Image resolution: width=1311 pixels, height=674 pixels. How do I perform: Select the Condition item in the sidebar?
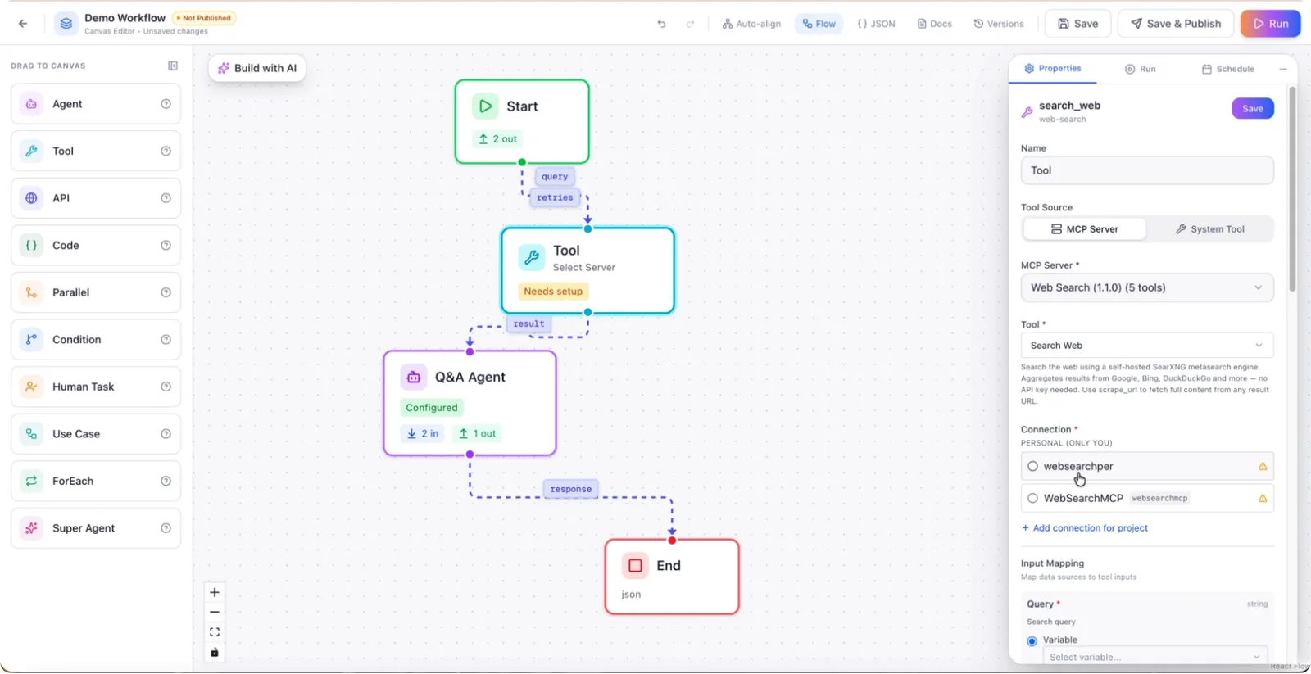(x=96, y=340)
